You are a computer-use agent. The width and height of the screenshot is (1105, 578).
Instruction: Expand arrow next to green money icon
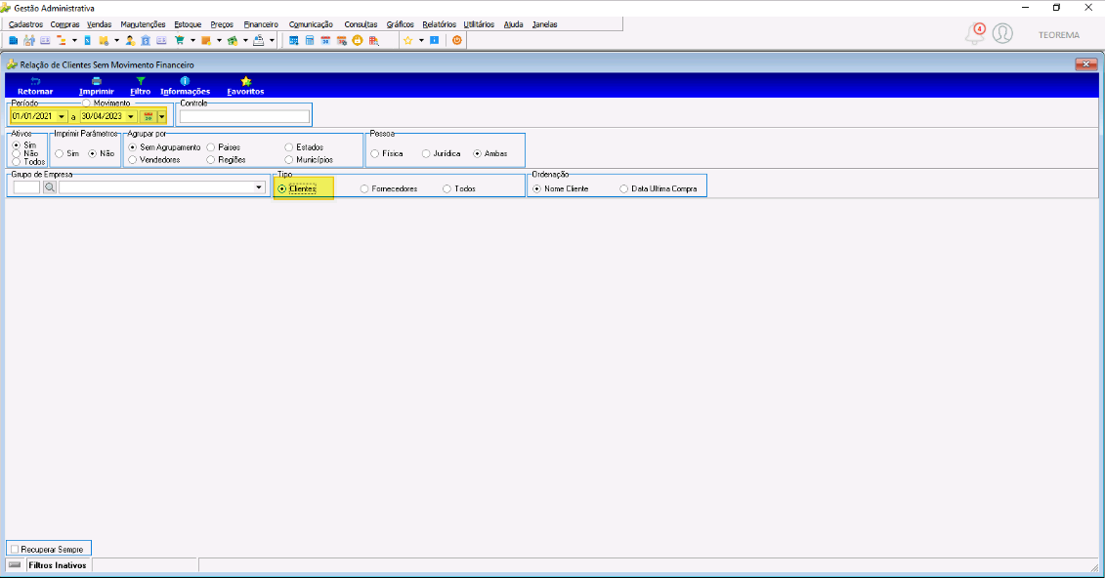(x=246, y=40)
